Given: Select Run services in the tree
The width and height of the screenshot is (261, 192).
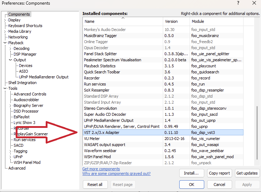Looking at the screenshot, I should point(25,140).
